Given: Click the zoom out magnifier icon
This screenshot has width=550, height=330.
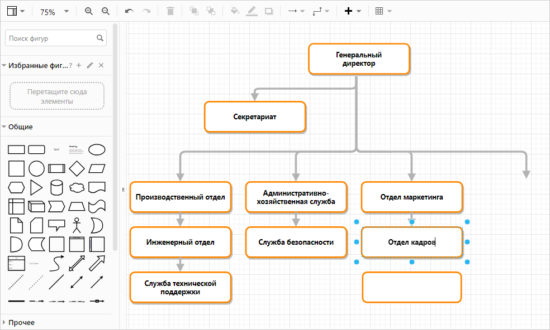Looking at the screenshot, I should 106,11.
